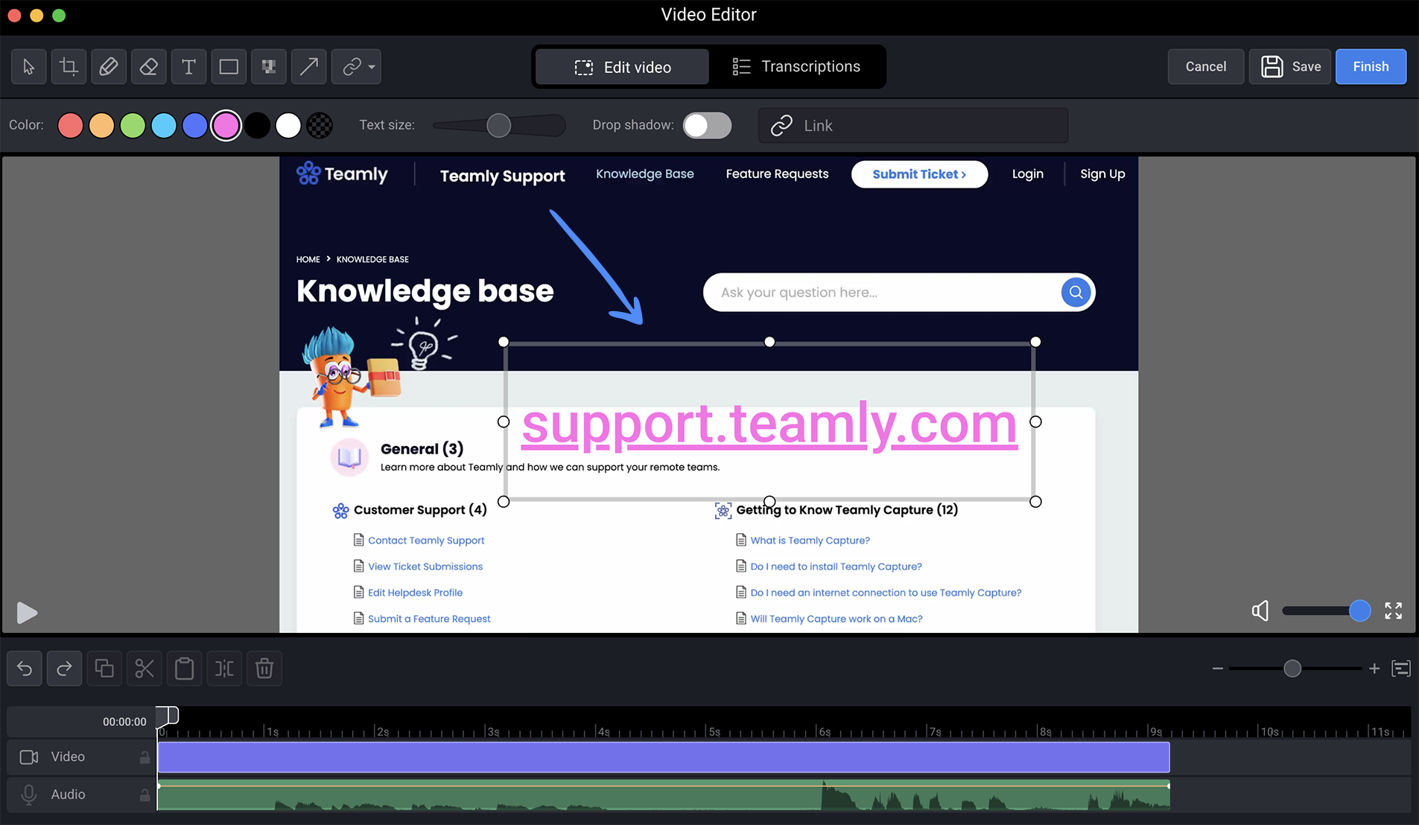Image resolution: width=1419 pixels, height=825 pixels.
Task: Zoom out the timeline with minus
Action: click(x=1218, y=669)
